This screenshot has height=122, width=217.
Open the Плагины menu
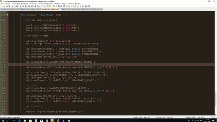click(71, 4)
